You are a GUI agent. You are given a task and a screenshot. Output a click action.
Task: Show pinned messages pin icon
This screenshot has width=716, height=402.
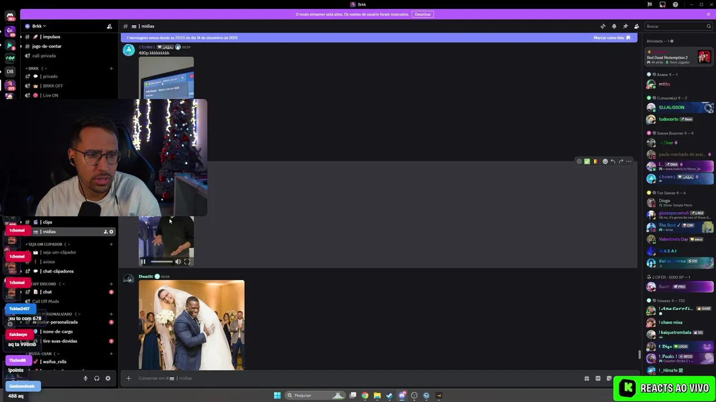pos(625,26)
